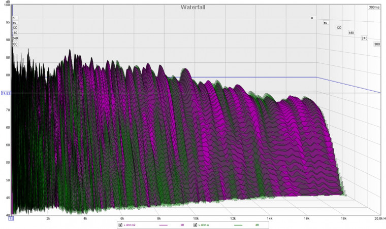The image size is (386, 229).
Task: Click the 10k frequency axis tick
Action: (x=196, y=218)
